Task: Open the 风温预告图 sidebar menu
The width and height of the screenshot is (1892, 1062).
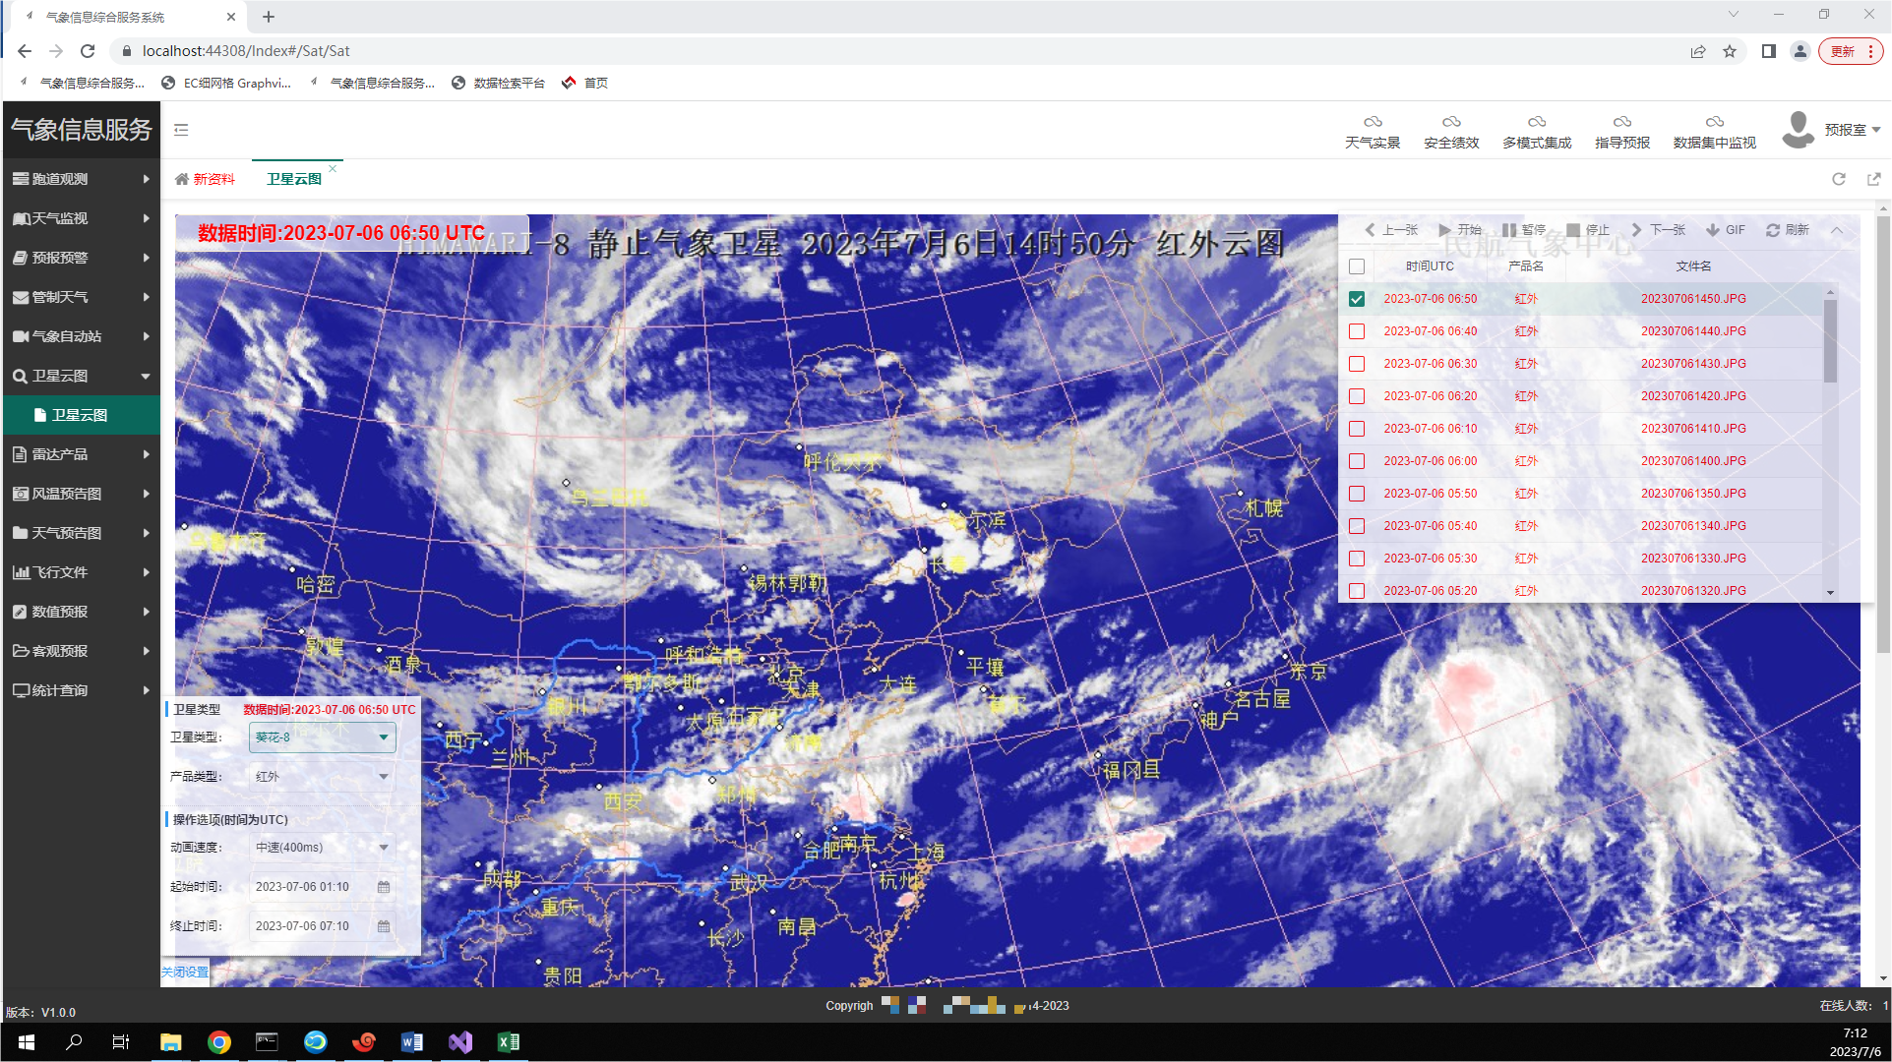Action: click(x=82, y=494)
